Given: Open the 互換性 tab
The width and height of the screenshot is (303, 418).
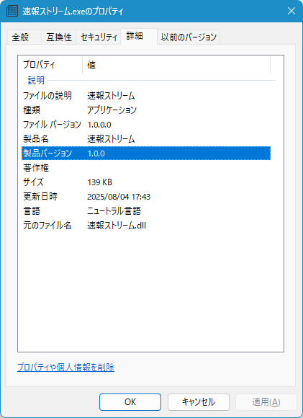Looking at the screenshot, I should (x=59, y=37).
